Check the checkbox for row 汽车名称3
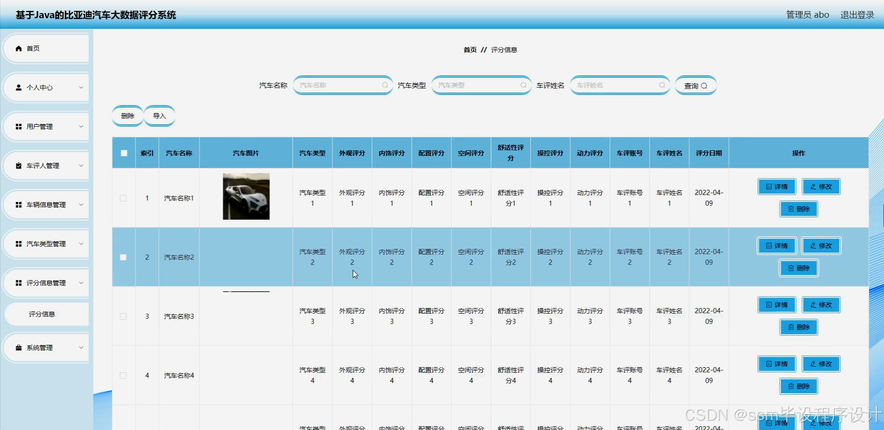The image size is (884, 430). (123, 316)
